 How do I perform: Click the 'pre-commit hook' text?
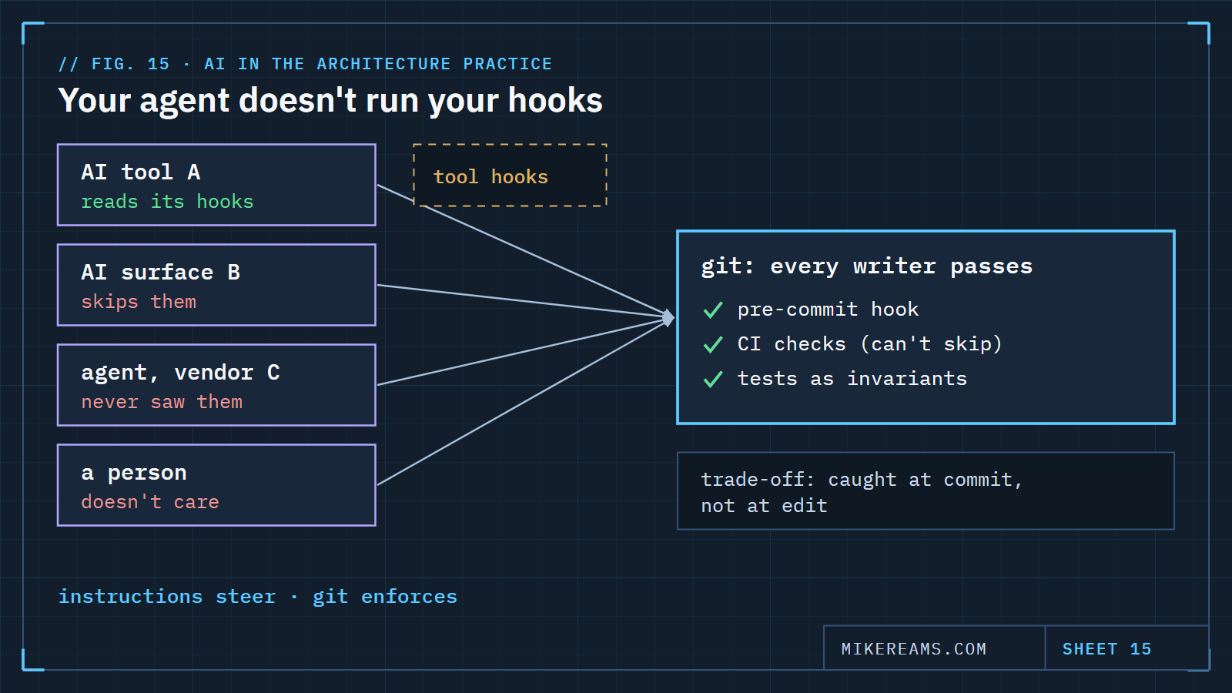pyautogui.click(x=828, y=310)
